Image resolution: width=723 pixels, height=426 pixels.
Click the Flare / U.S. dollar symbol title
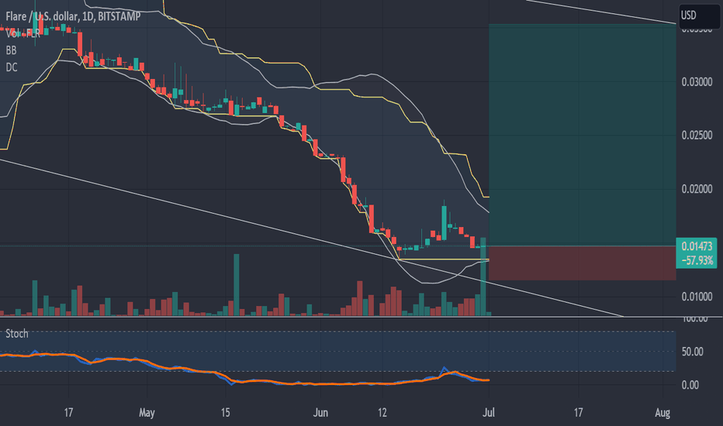click(73, 16)
